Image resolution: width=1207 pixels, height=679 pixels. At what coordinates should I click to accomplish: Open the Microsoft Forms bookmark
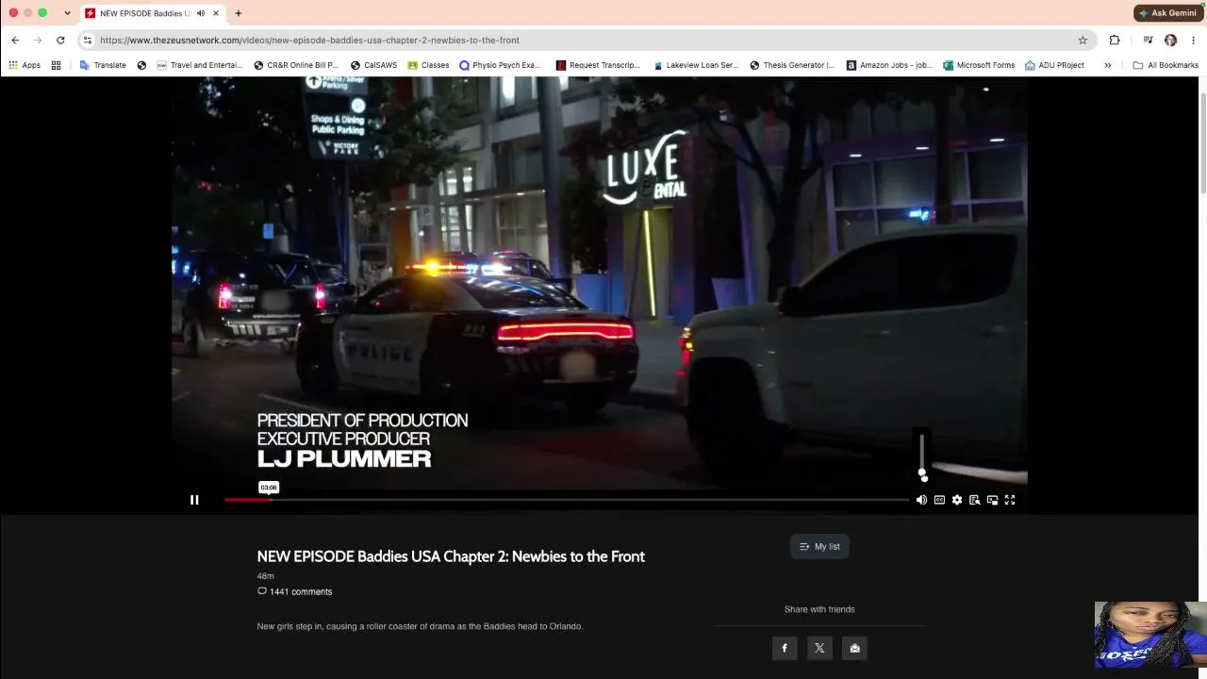(979, 65)
